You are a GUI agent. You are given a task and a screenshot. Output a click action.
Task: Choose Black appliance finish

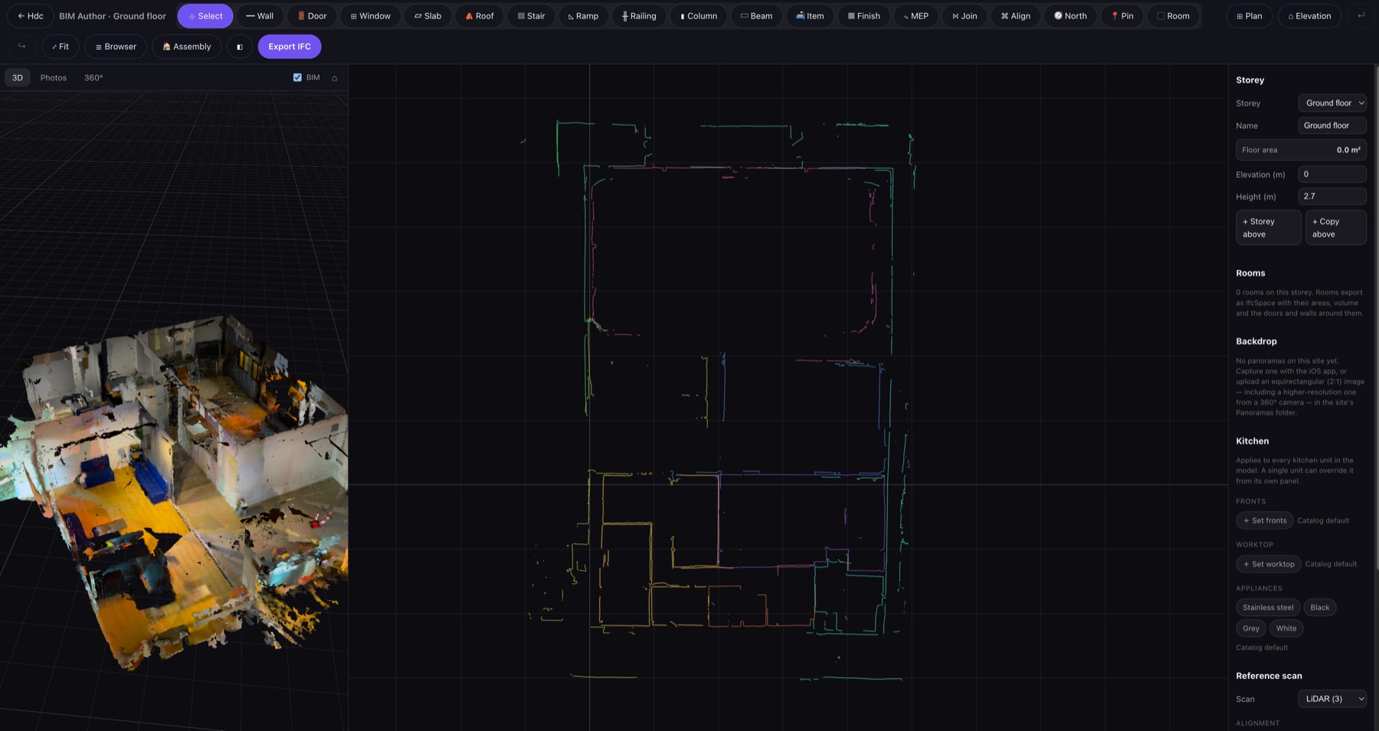[1319, 608]
